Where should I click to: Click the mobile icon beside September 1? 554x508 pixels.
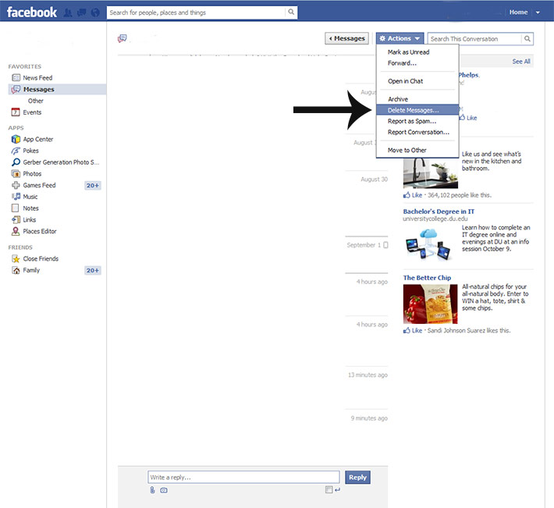click(385, 245)
